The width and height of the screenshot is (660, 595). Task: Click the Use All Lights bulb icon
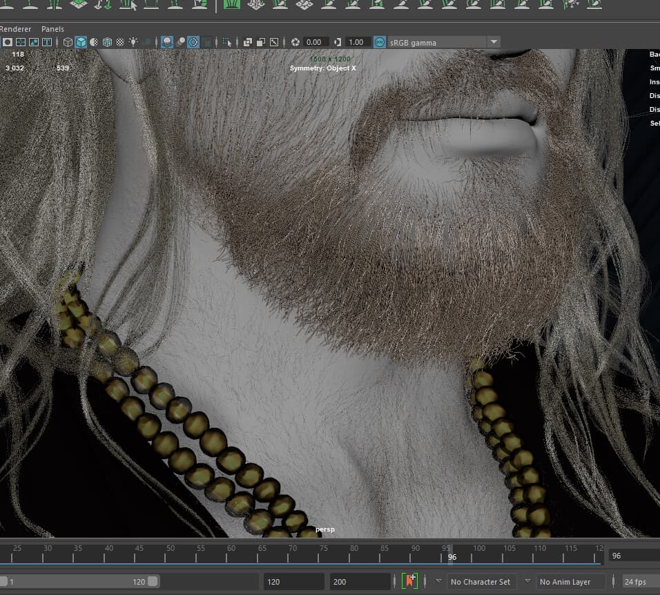tap(133, 42)
